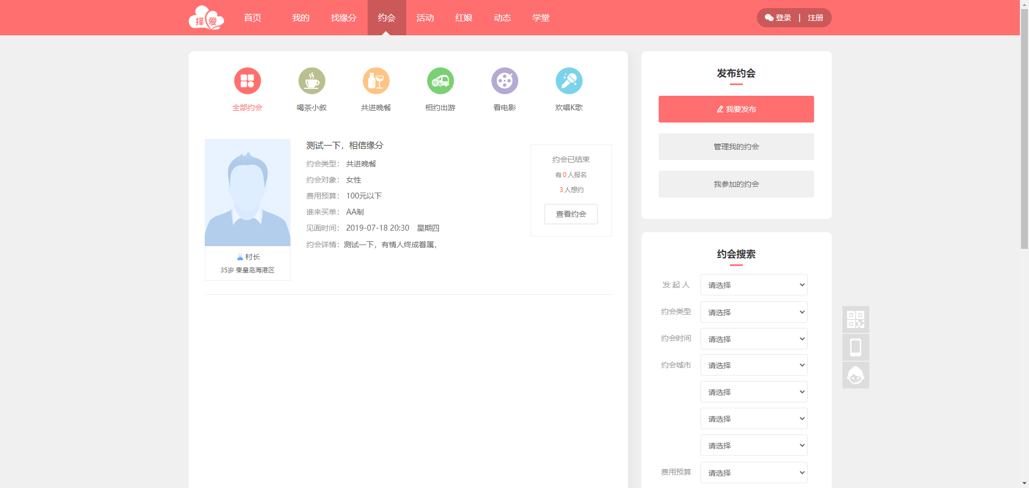
Task: Open the 费用预算 dropdown
Action: 754,472
